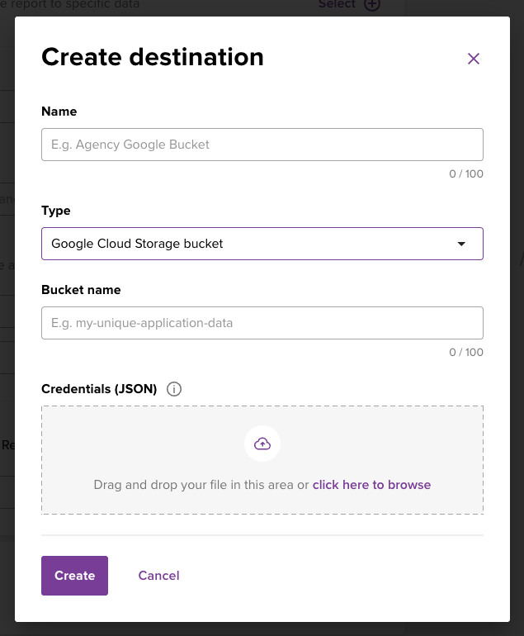Cancel creating the destination

click(158, 576)
